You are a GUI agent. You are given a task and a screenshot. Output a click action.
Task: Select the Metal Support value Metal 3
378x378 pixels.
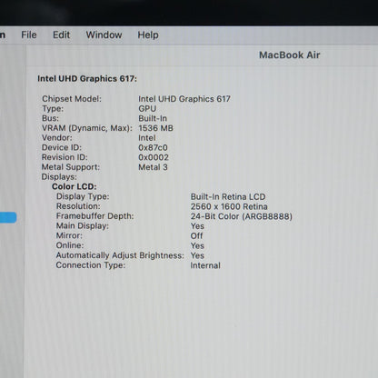(x=153, y=167)
